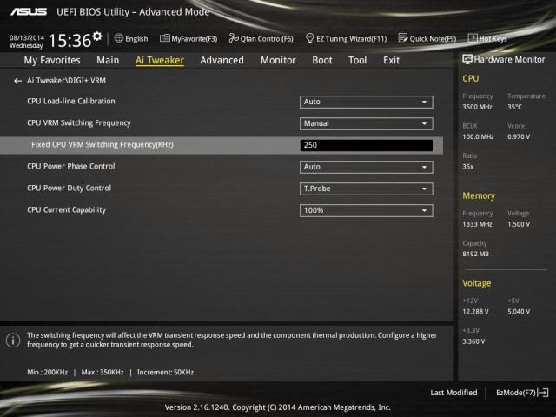Click the BCLK 100.0 MHz value
The width and height of the screenshot is (556, 417).
pyautogui.click(x=478, y=136)
